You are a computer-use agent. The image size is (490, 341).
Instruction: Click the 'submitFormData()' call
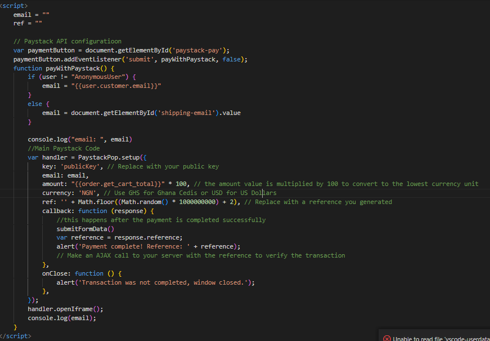(86, 229)
